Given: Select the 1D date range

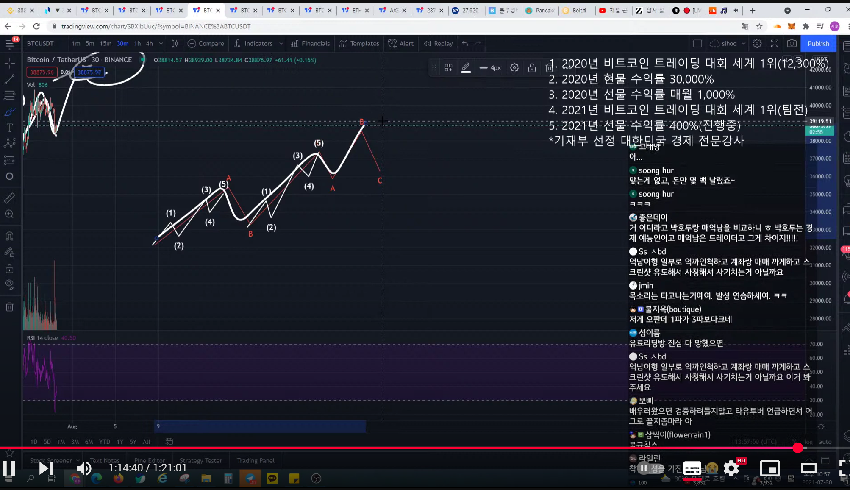Looking at the screenshot, I should coord(33,442).
